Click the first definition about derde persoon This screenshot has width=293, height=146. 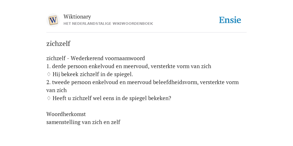(x=129, y=66)
